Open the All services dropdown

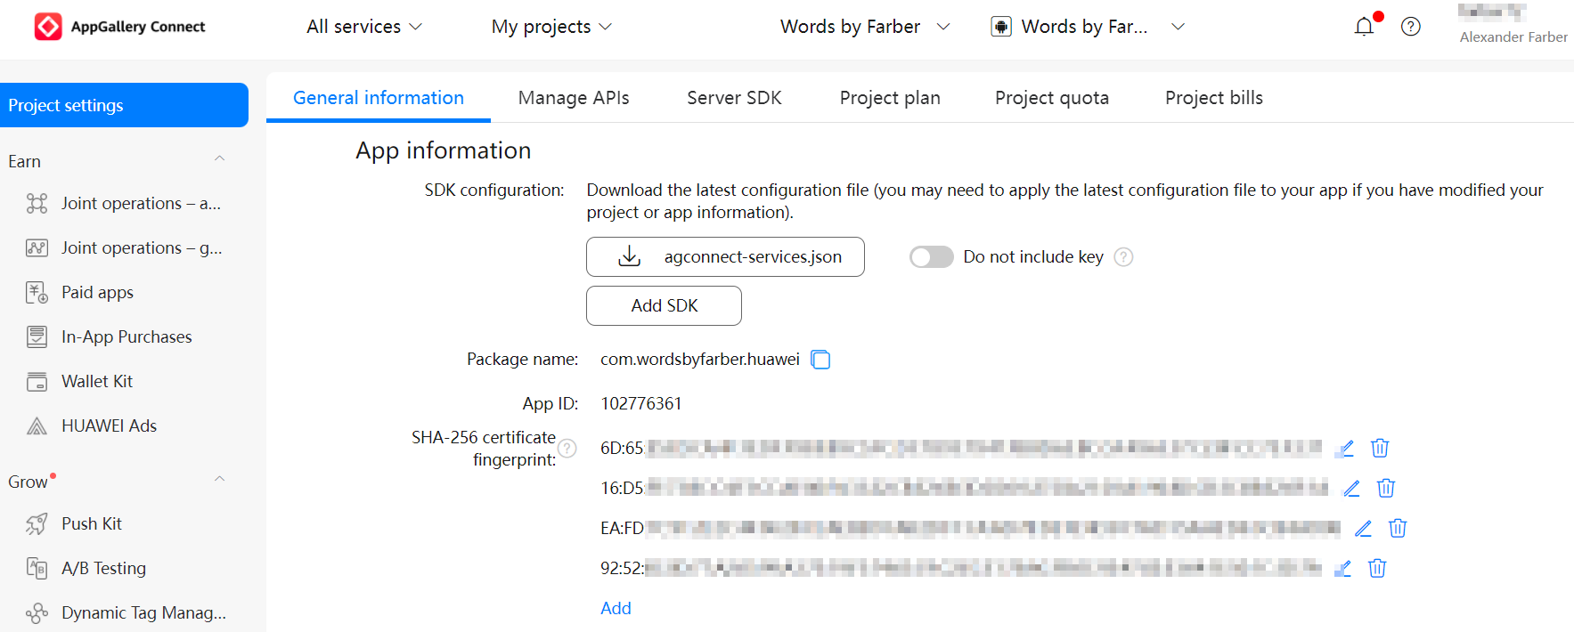click(x=364, y=27)
